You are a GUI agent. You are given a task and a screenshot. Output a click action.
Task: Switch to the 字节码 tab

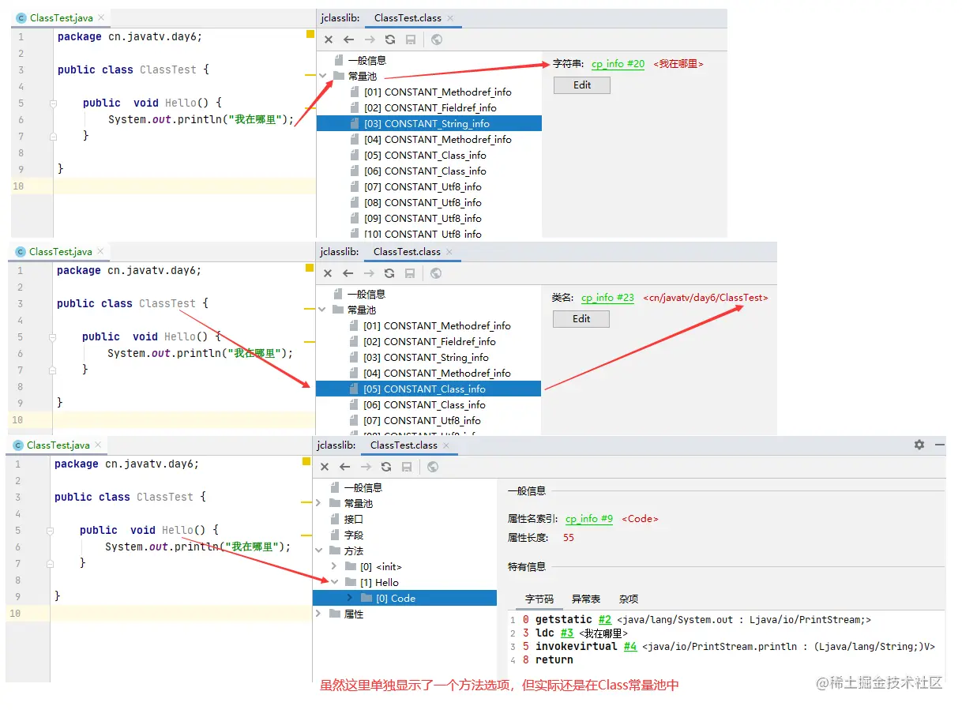coord(539,599)
